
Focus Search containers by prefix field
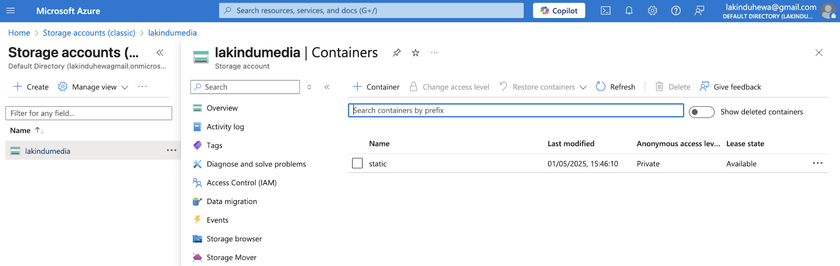click(516, 110)
